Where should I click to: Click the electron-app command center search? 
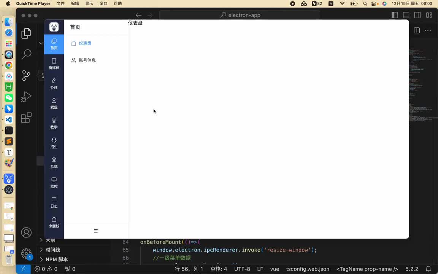coord(240,15)
